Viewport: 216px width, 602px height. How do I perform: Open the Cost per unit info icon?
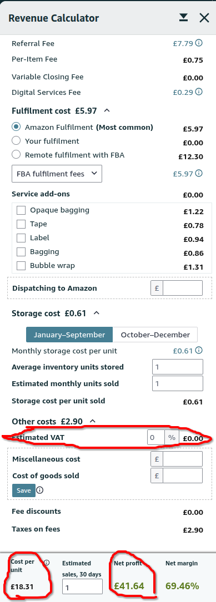(47, 563)
